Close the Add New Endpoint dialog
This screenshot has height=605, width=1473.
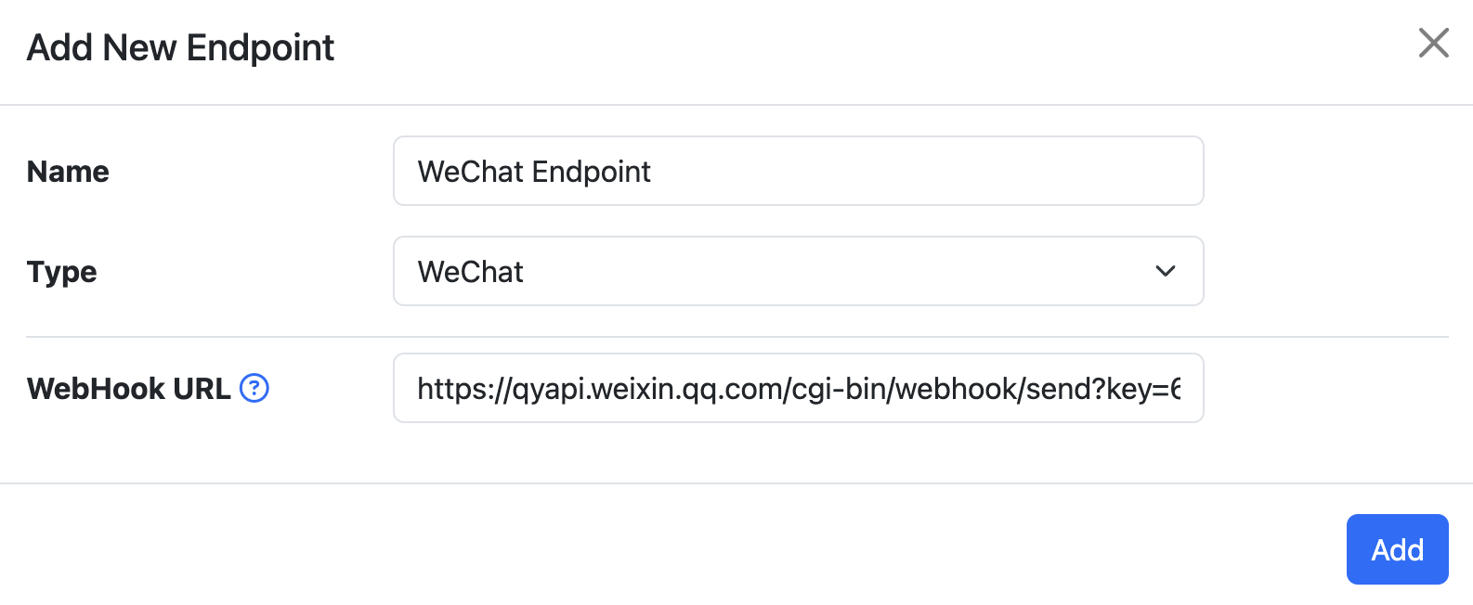(x=1433, y=43)
